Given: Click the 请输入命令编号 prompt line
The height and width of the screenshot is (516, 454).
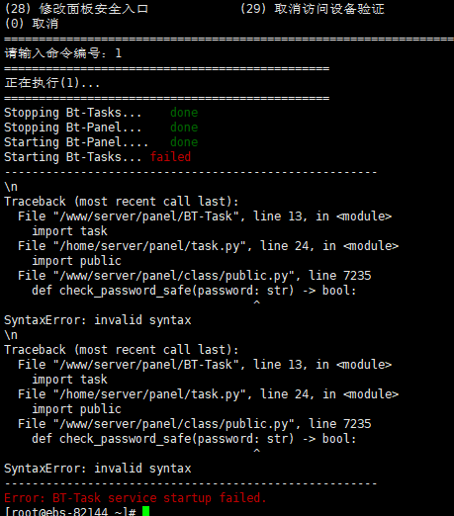Looking at the screenshot, I should click(63, 53).
